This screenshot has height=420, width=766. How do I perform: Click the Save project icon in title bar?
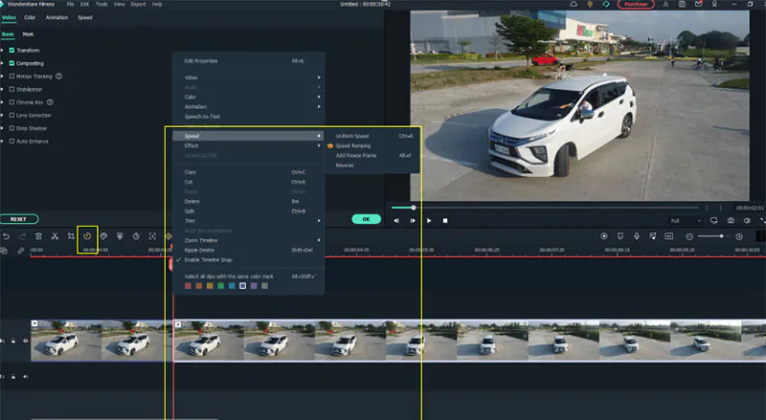[682, 4]
